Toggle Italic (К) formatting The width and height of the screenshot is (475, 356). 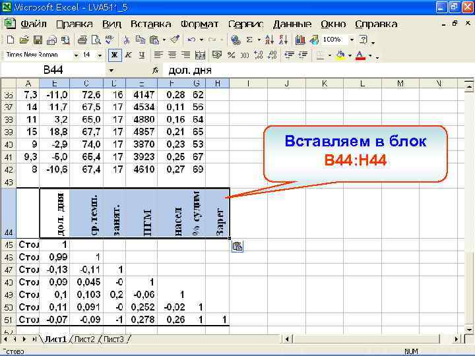click(128, 55)
